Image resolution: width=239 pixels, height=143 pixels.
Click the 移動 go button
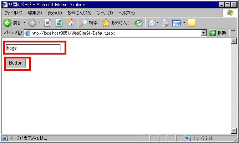[x=218, y=33]
